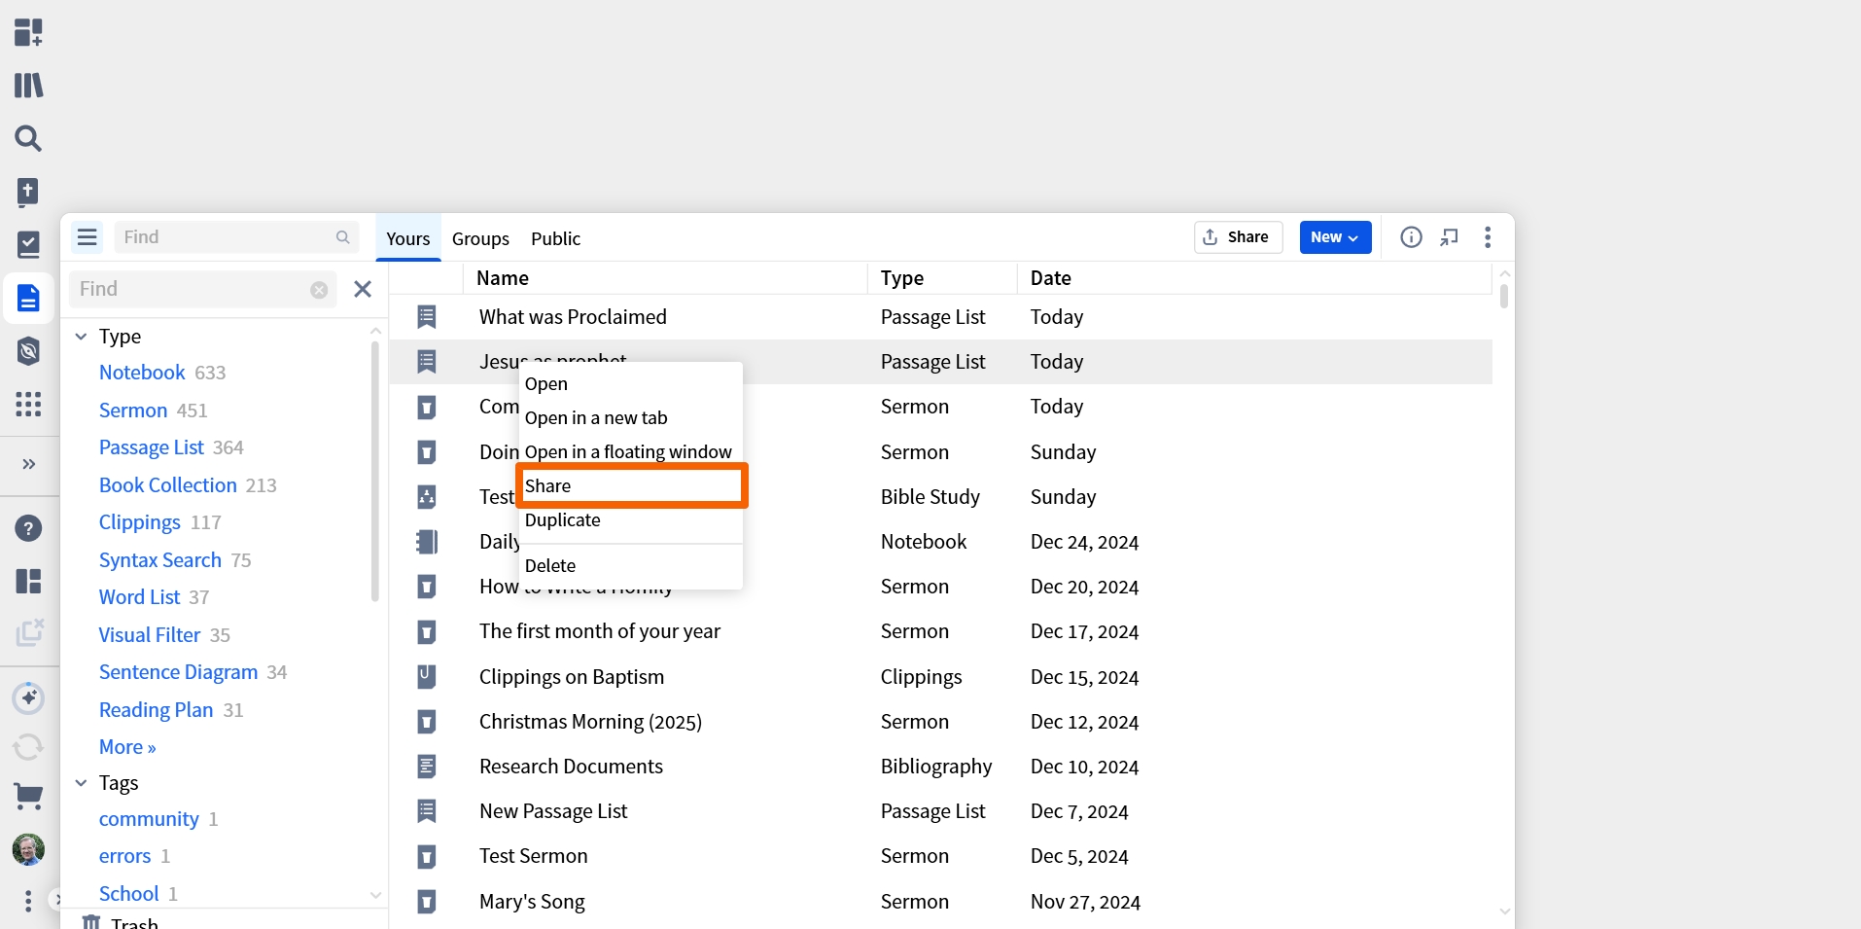Open the Library books icon

pos(28,86)
